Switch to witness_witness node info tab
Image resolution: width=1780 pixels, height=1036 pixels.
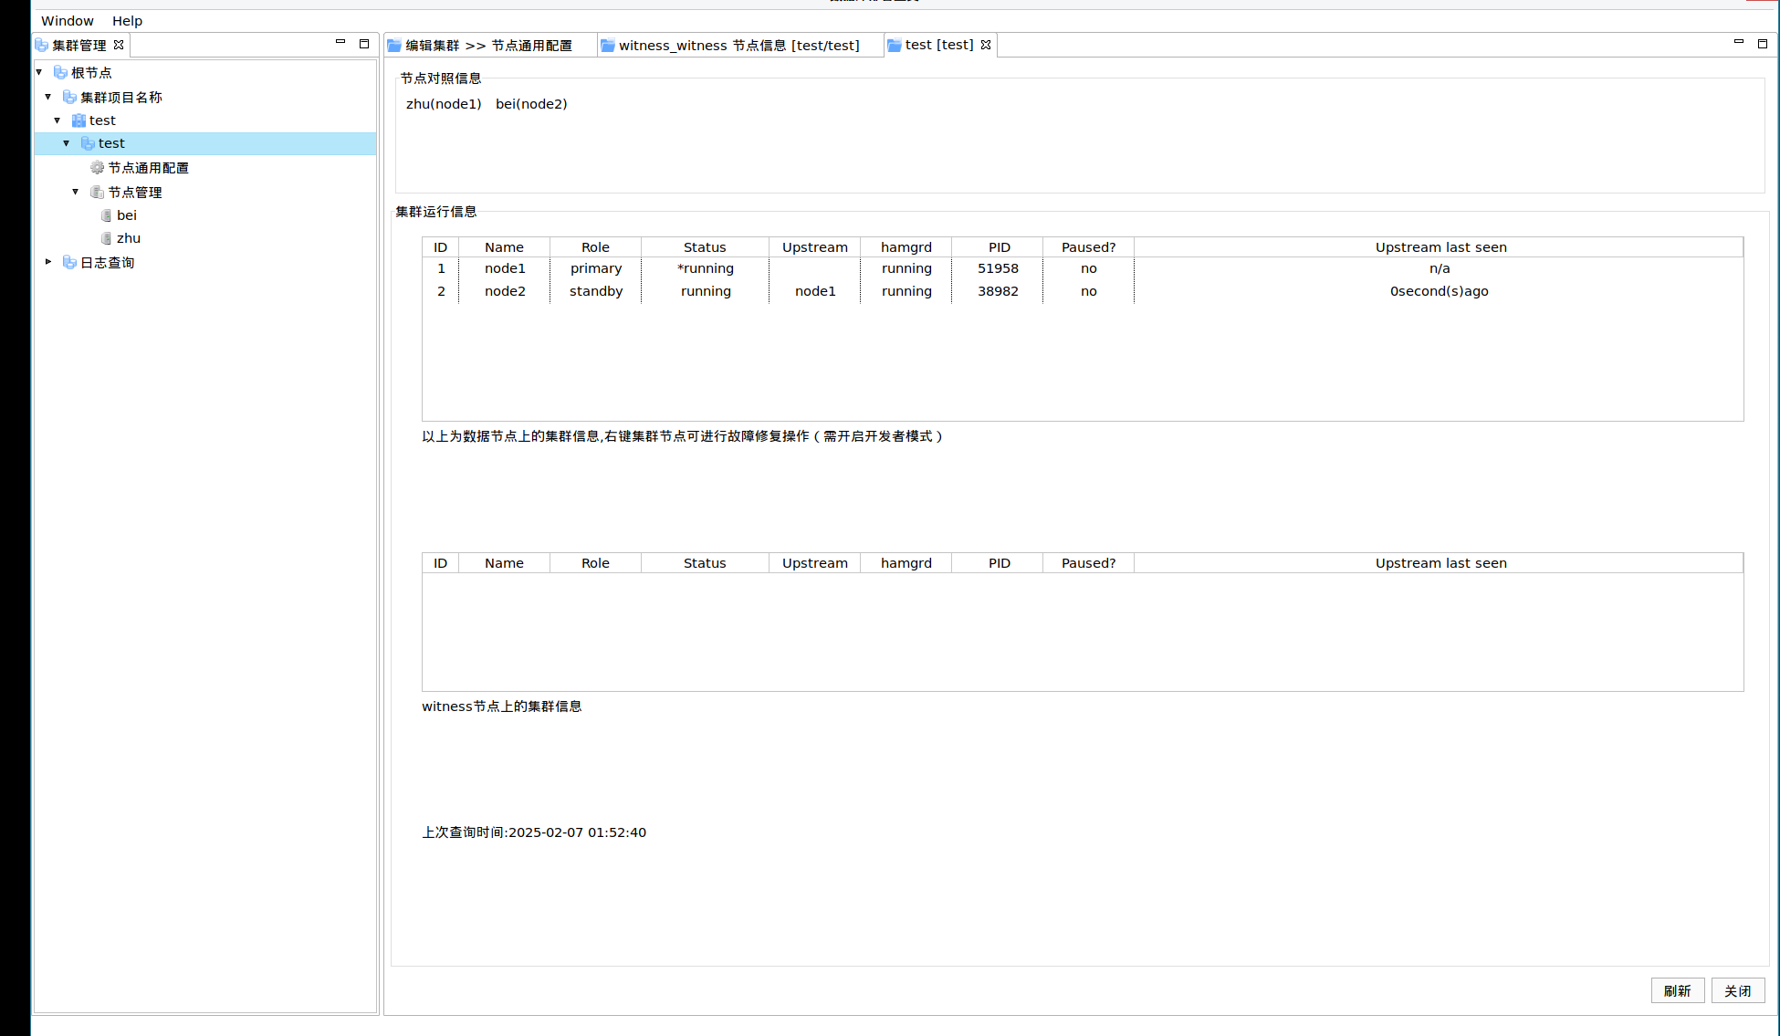[738, 46]
